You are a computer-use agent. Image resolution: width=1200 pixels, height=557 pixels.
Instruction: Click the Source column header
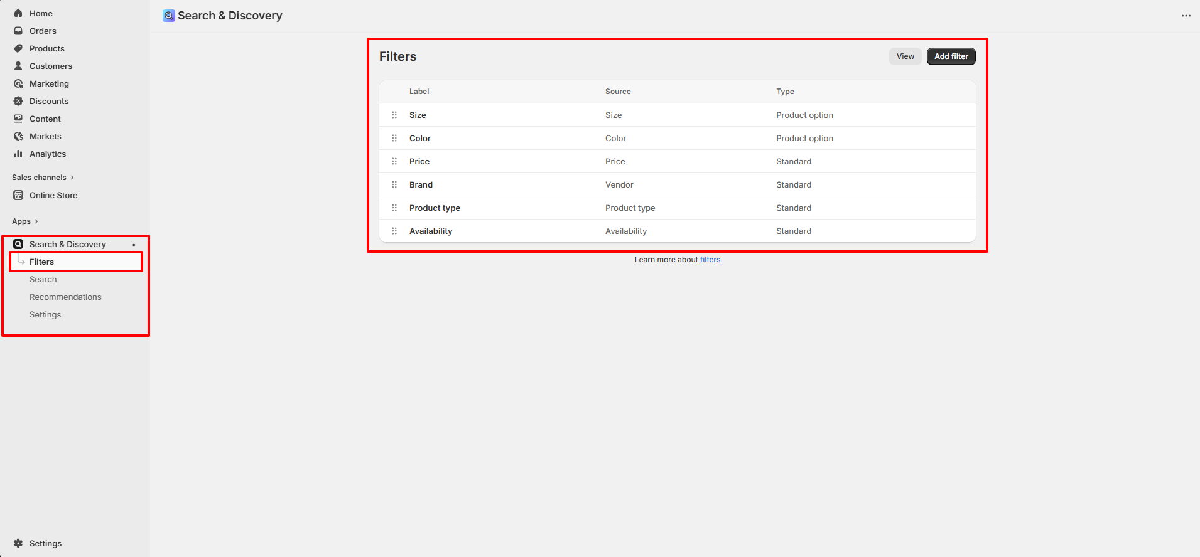tap(618, 92)
